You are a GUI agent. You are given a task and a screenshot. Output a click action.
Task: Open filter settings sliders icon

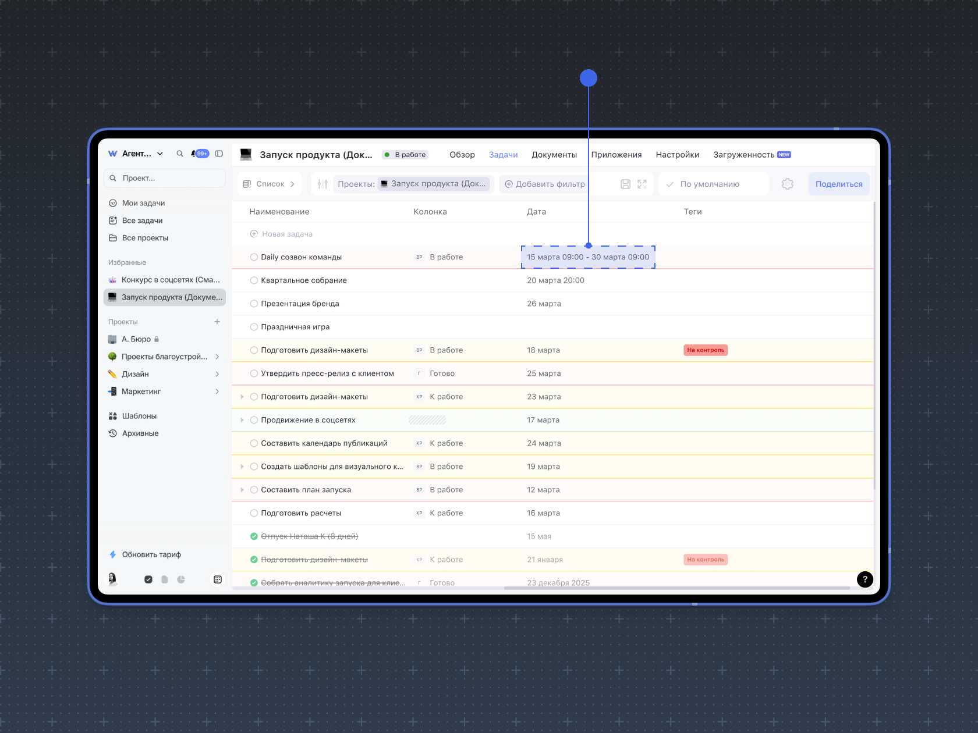point(323,184)
